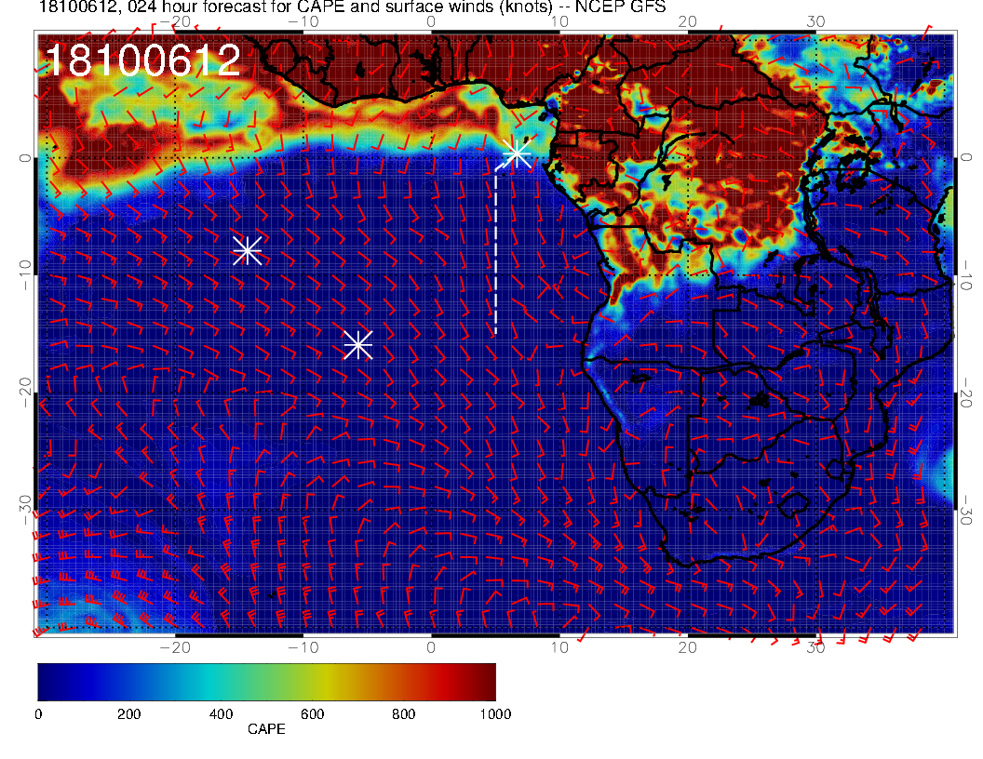Click the Lesotho outline inside South Africa
983x759 pixels.
[792, 505]
